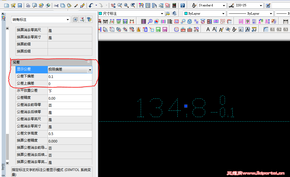Click the 分层 layering icon
This screenshot has width=290, height=177.
coord(196,21)
